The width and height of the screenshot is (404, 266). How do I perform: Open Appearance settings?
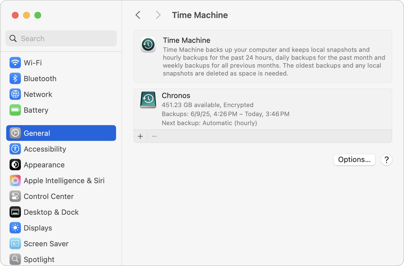pyautogui.click(x=61, y=165)
